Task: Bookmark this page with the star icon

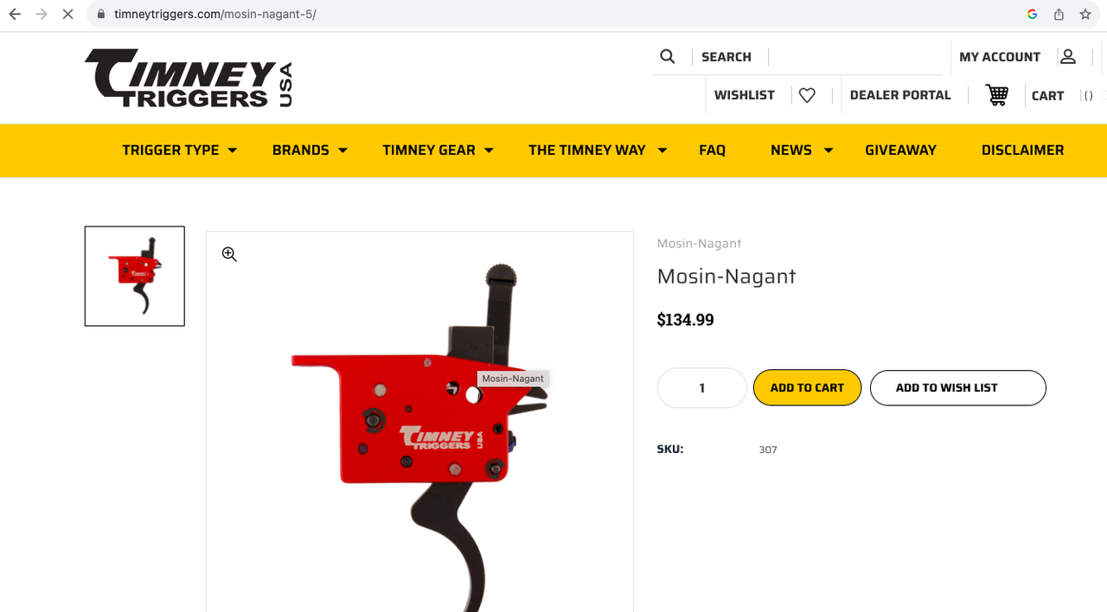Action: tap(1085, 15)
